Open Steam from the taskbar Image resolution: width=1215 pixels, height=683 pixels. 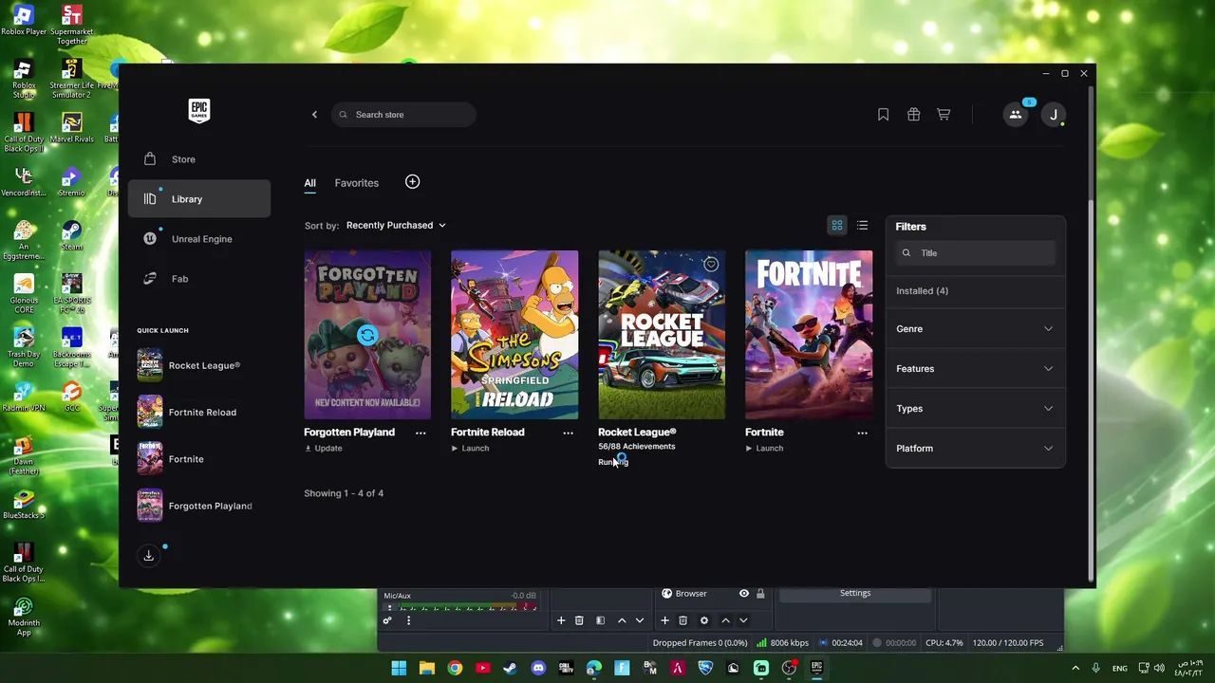tap(511, 668)
